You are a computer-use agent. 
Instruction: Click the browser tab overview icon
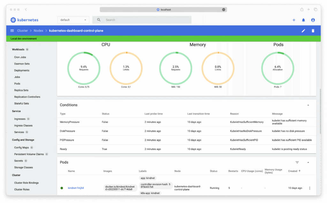tap(316, 9)
